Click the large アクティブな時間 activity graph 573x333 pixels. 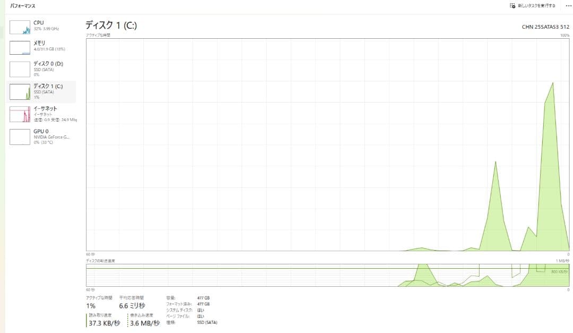point(327,144)
